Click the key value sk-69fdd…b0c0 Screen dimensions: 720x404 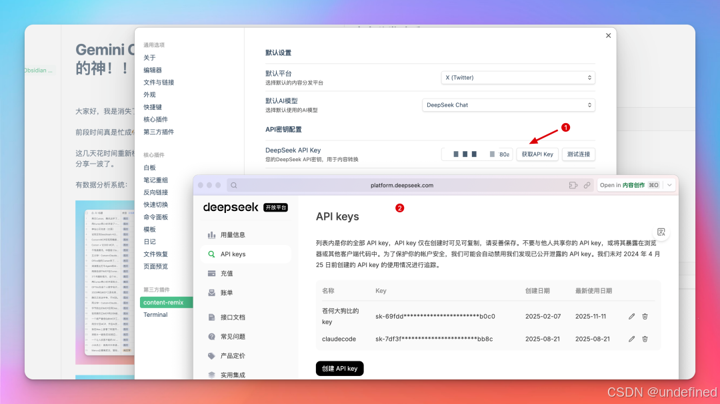tap(435, 316)
